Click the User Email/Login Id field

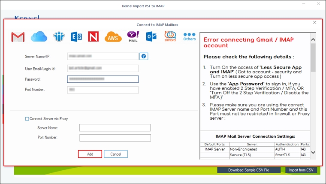point(103,68)
